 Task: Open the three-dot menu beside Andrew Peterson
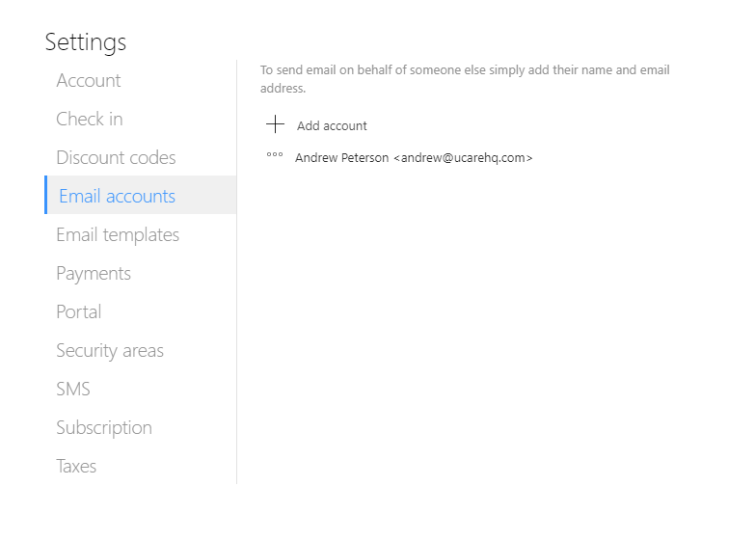click(275, 154)
